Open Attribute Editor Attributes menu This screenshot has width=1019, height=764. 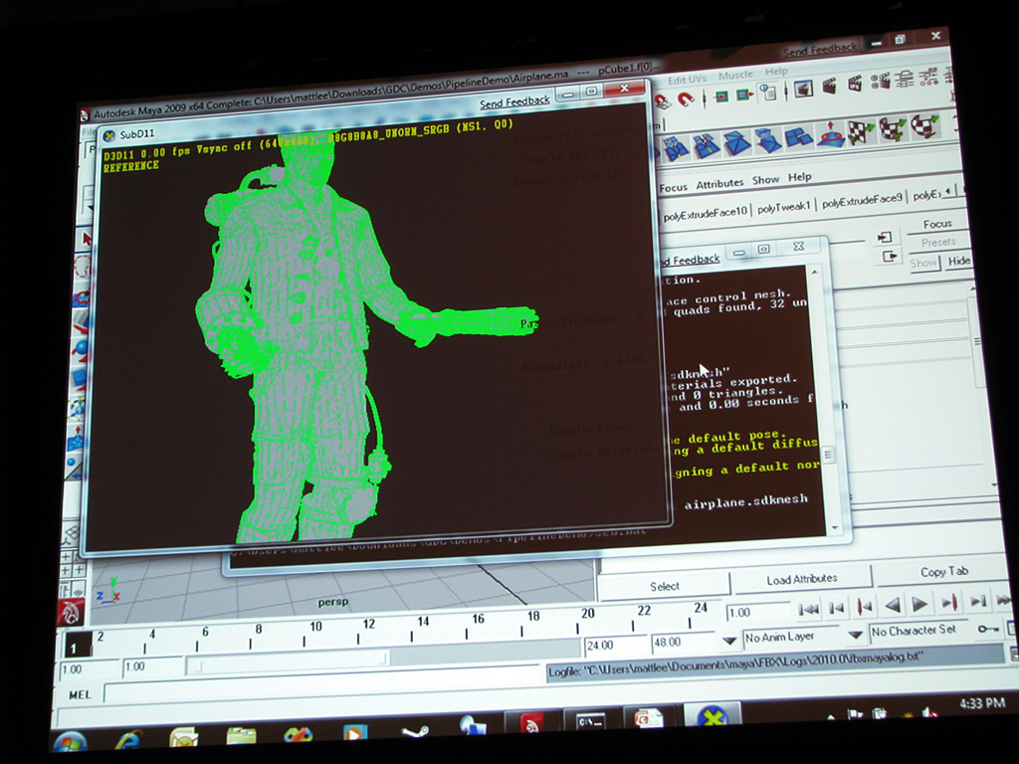tap(719, 184)
